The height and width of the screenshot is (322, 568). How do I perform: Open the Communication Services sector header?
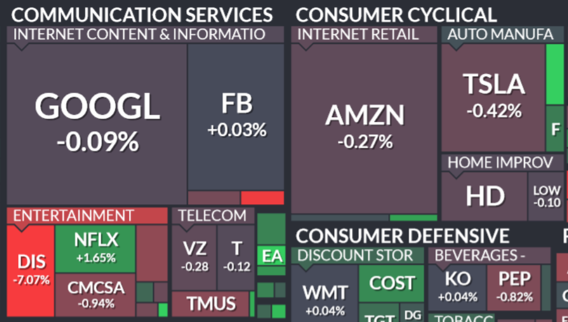(142, 15)
